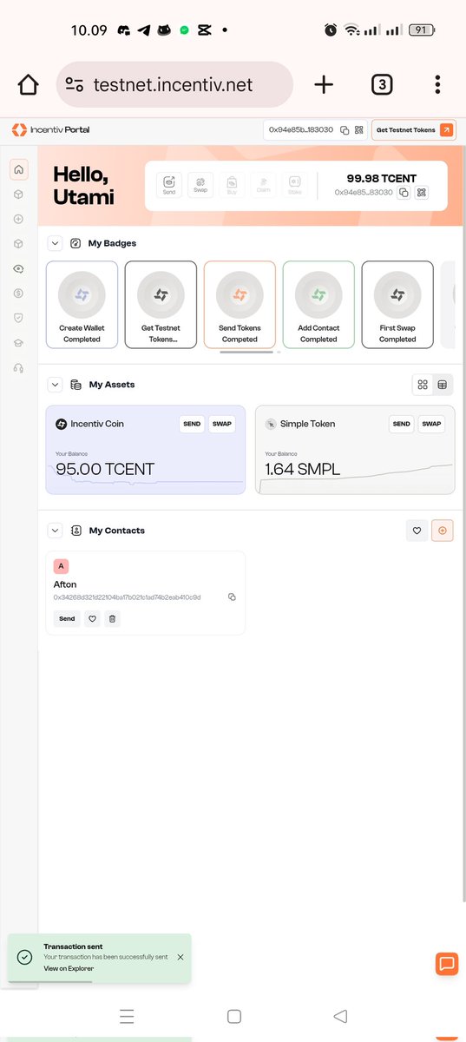Delete the Afton contact
This screenshot has width=466, height=1042.
click(x=112, y=619)
